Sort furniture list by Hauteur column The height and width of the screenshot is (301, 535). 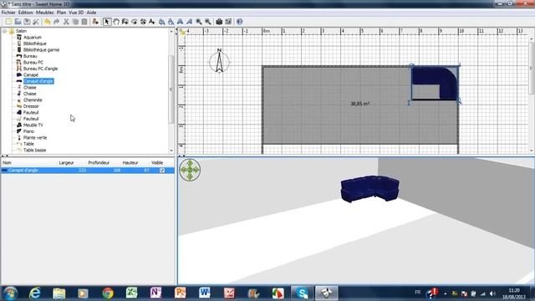pyautogui.click(x=130, y=163)
